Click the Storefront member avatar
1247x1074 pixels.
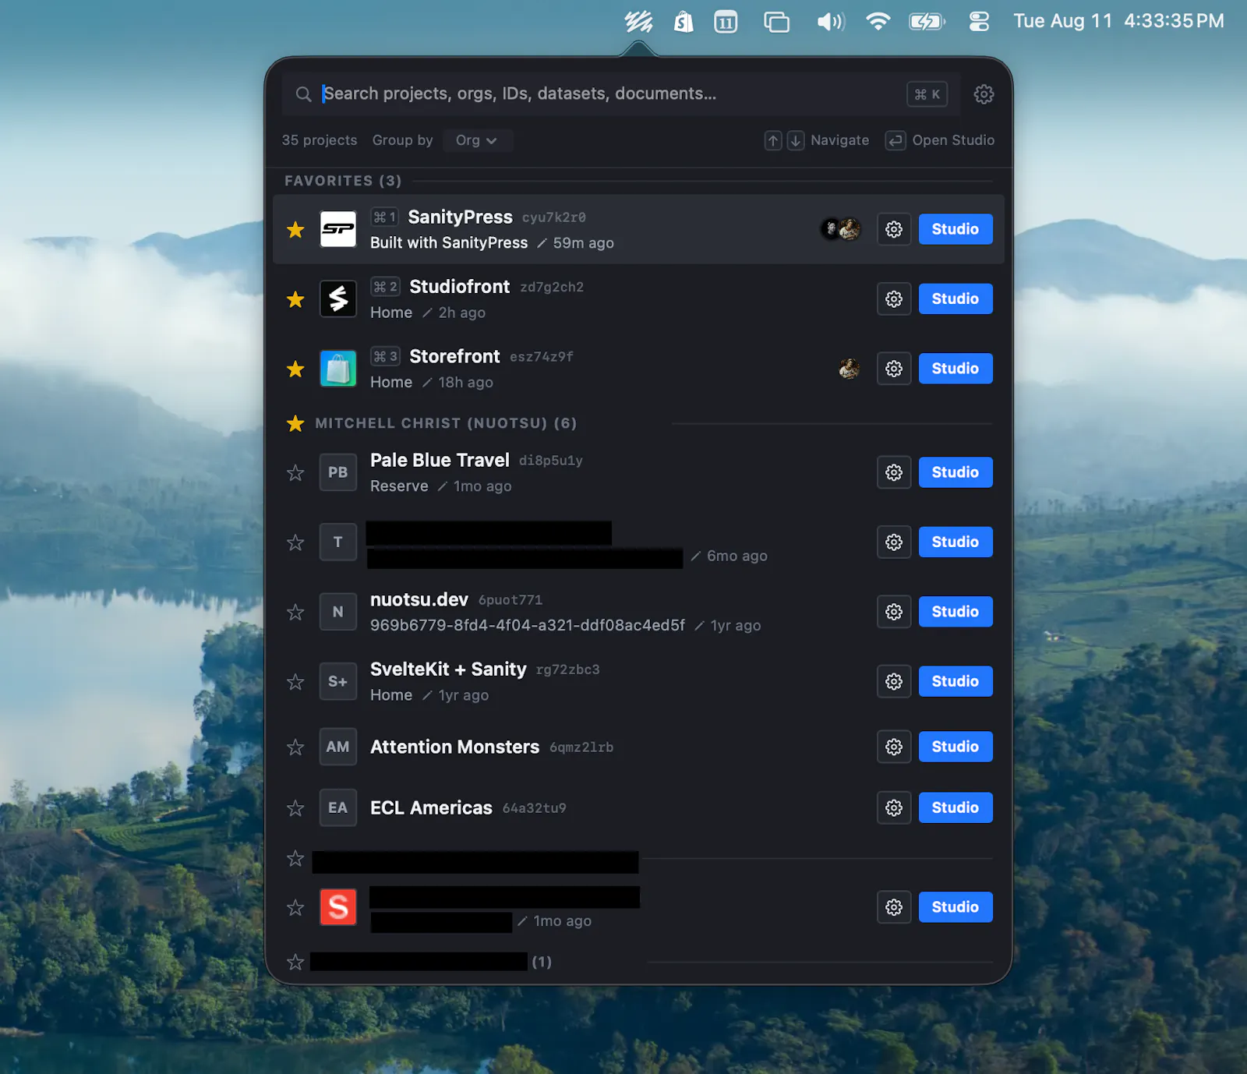pyautogui.click(x=850, y=369)
